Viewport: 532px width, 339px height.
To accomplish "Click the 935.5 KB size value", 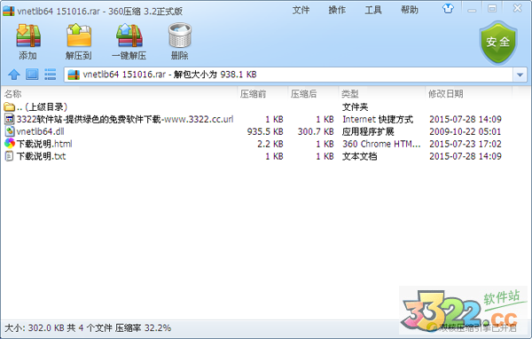I will 265,131.
